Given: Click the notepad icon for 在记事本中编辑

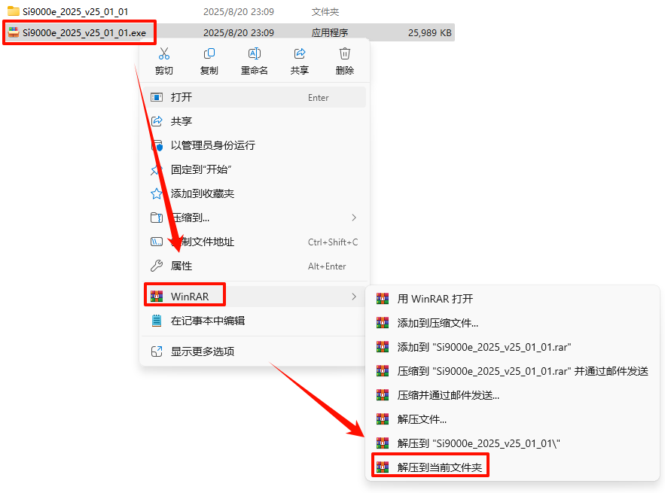Looking at the screenshot, I should point(157,321).
